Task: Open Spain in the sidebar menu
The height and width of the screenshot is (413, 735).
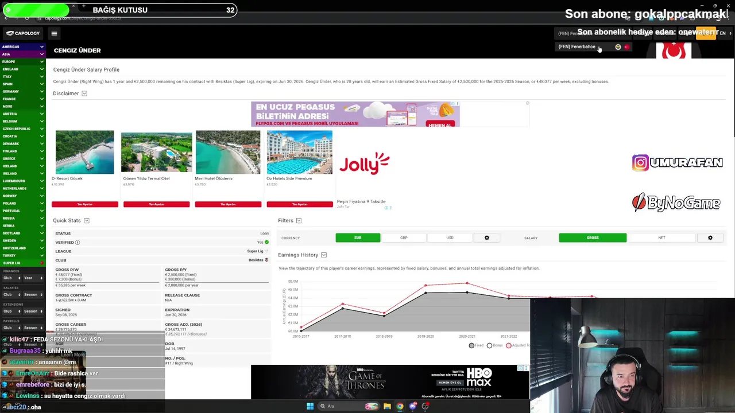Action: (23, 84)
